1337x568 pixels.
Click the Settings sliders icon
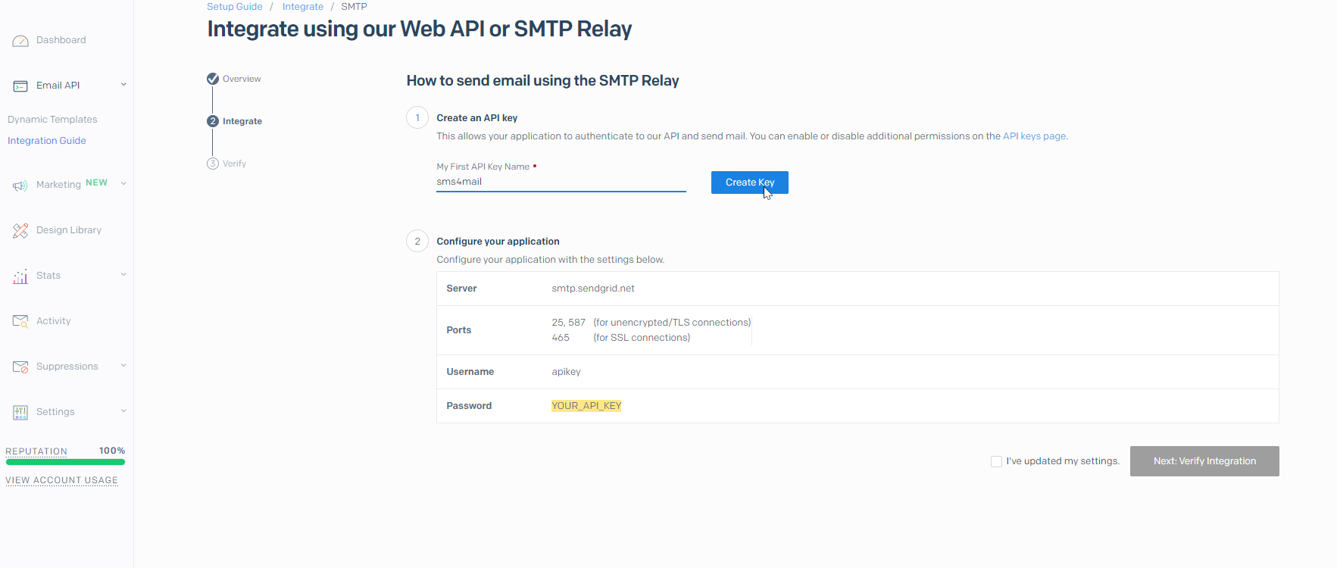coord(20,412)
